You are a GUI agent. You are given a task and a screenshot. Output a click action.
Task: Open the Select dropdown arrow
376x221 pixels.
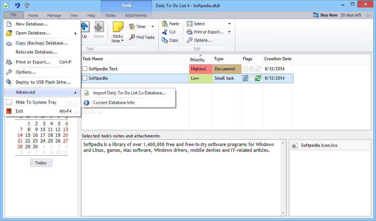pos(229,24)
